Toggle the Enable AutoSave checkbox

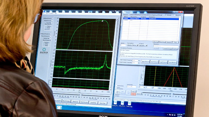click(x=116, y=86)
